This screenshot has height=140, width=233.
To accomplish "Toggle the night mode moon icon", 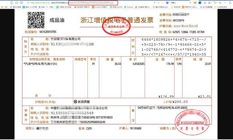I will 220,3.
